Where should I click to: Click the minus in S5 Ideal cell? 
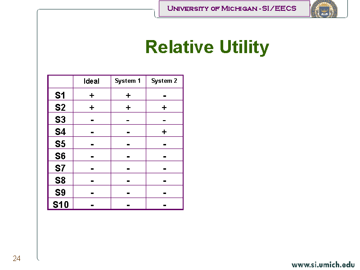click(92, 144)
